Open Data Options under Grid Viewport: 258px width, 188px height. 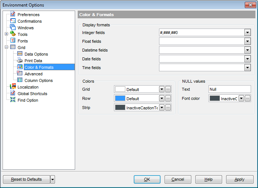pos(36,54)
